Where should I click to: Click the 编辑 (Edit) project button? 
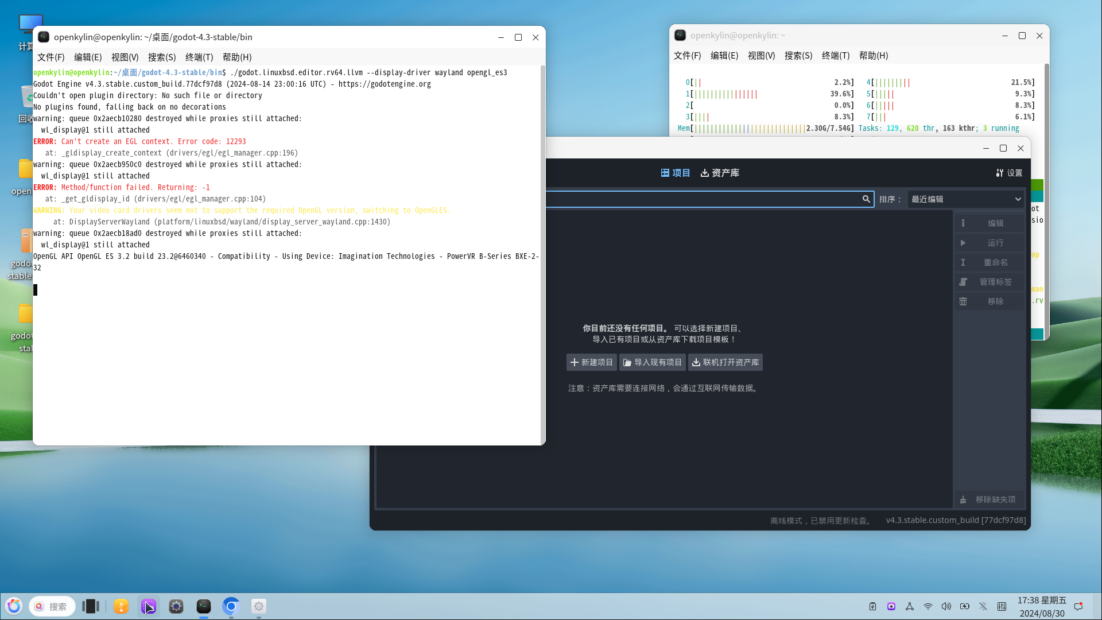[989, 223]
